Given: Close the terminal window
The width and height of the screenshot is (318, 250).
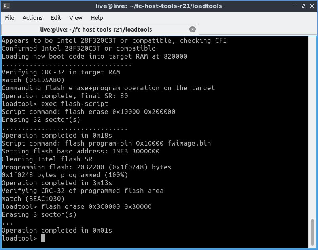Looking at the screenshot, I should pos(311,6).
